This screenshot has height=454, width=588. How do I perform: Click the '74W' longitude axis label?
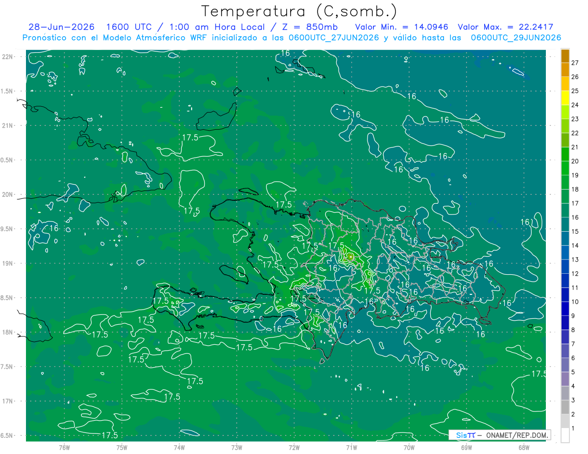coord(179,448)
